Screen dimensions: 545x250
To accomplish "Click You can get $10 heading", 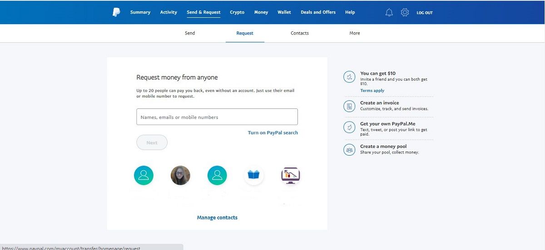I will (378, 74).
